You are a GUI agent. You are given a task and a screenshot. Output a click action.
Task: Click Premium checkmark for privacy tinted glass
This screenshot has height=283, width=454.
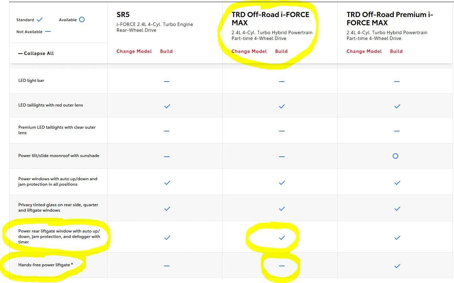tap(397, 209)
